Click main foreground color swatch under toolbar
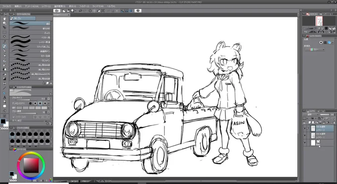Image resolution: width=337 pixels, height=184 pixels. [x=3, y=121]
